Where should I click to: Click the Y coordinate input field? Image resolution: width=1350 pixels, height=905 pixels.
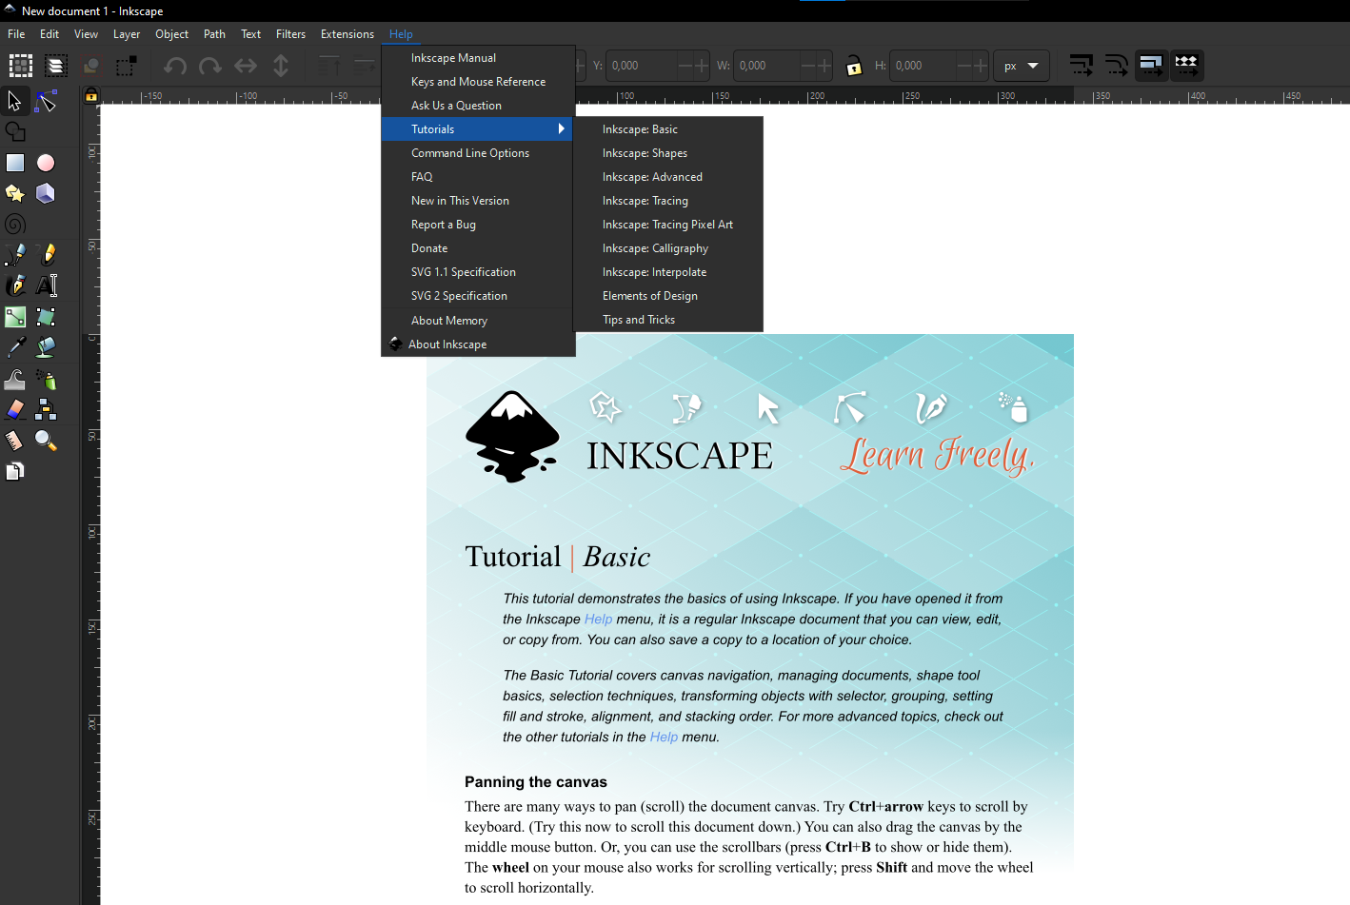pos(642,66)
